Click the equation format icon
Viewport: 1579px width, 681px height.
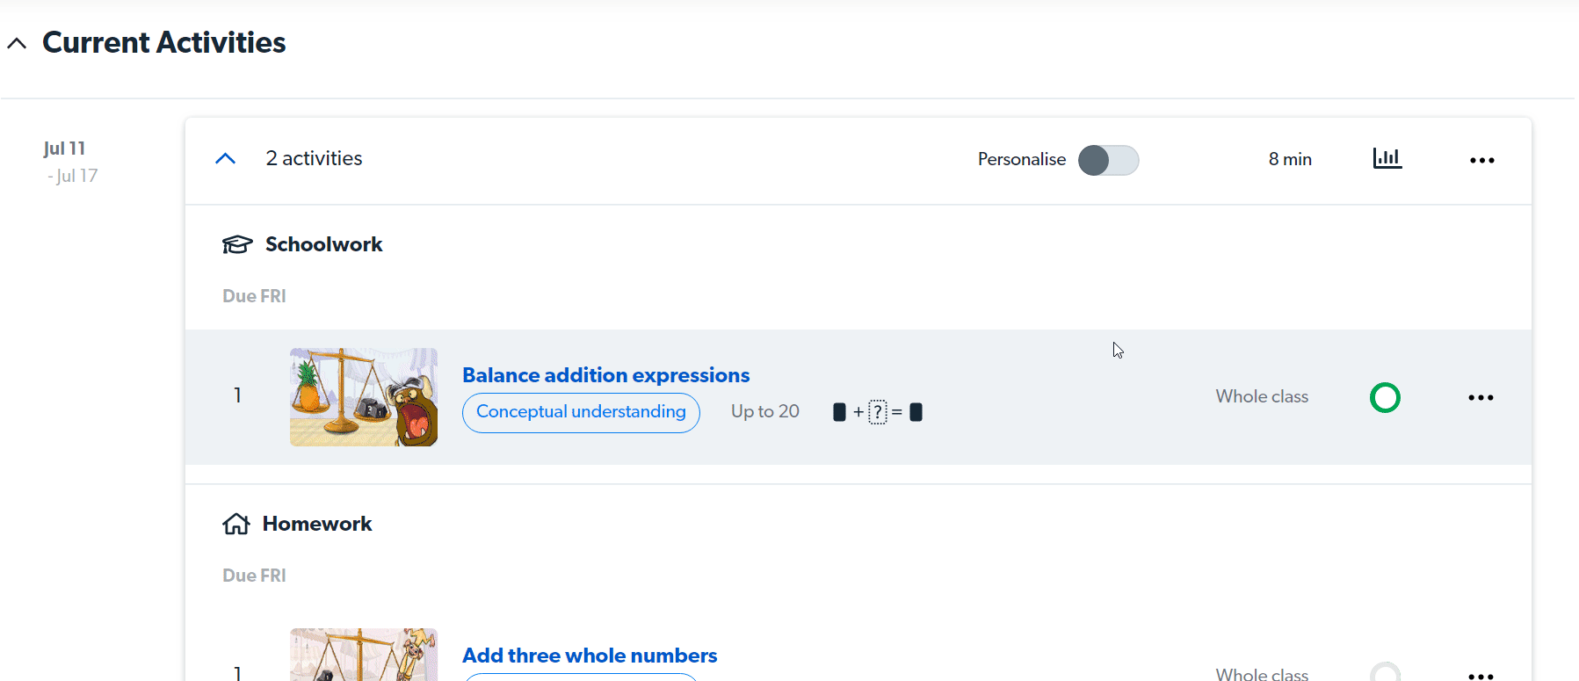(877, 412)
